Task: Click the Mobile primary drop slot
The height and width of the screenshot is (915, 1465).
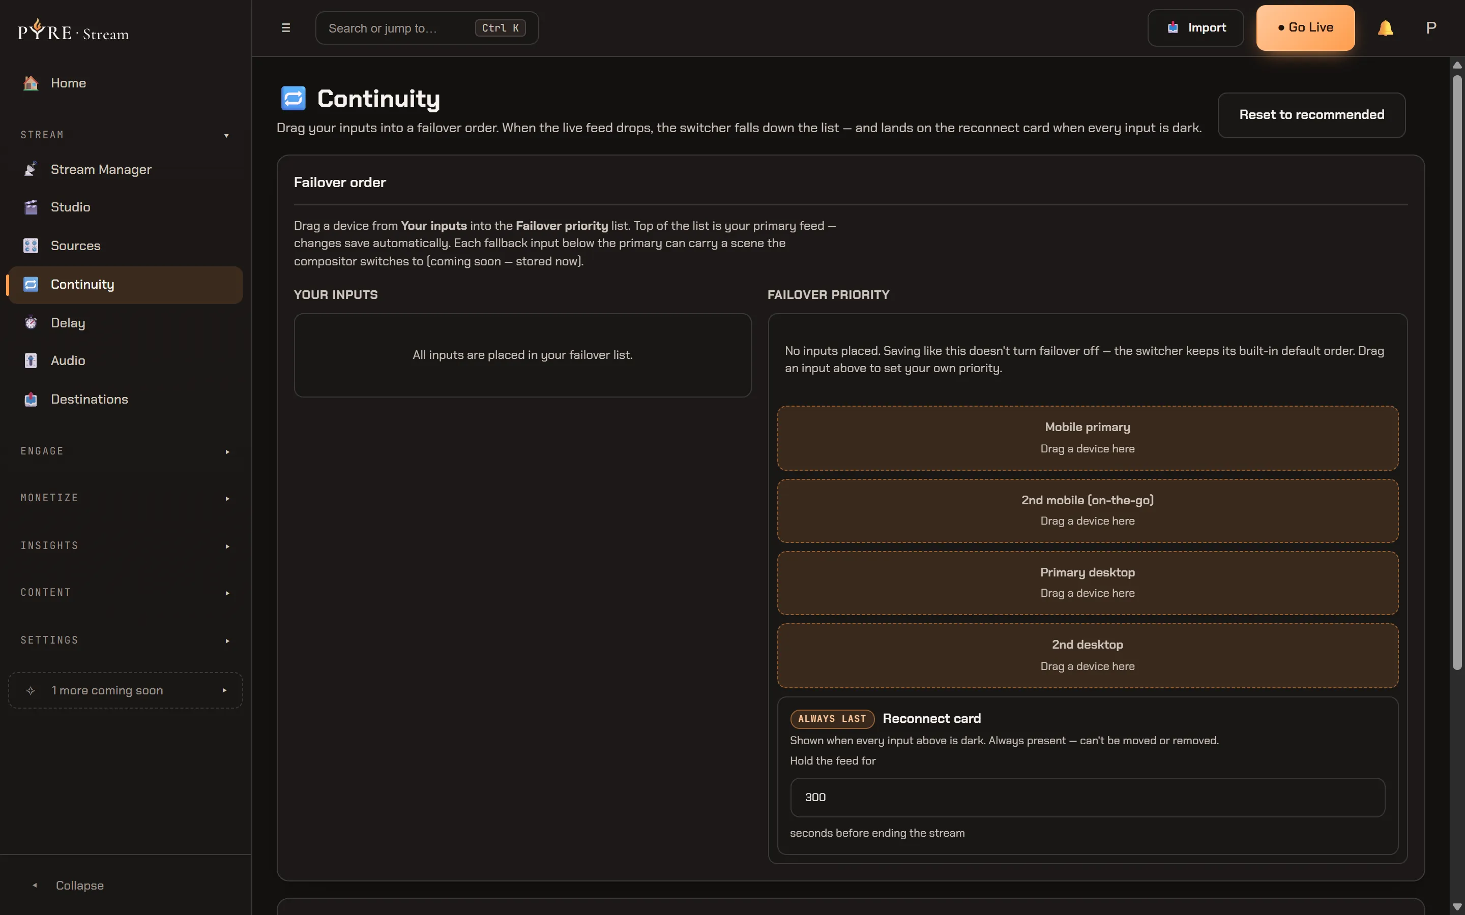Action: [1087, 438]
